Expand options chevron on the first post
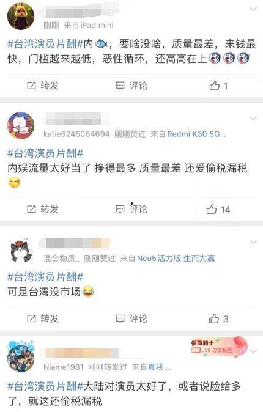 [253, 9]
